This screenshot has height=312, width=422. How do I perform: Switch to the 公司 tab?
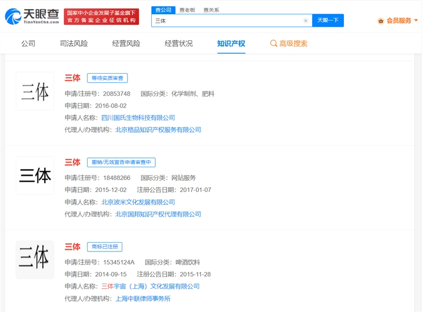click(28, 44)
